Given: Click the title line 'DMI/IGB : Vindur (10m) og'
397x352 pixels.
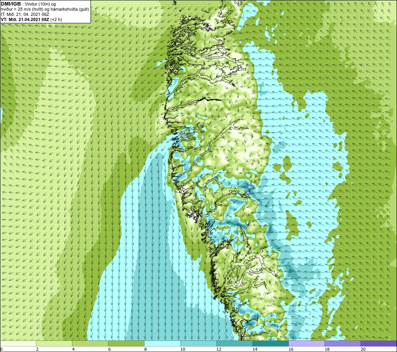Looking at the screenshot, I should 29,4.
